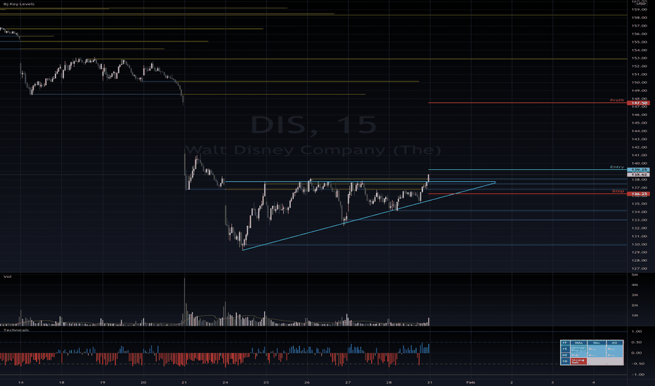Select the blue Entry price tag 139.25

coord(639,170)
